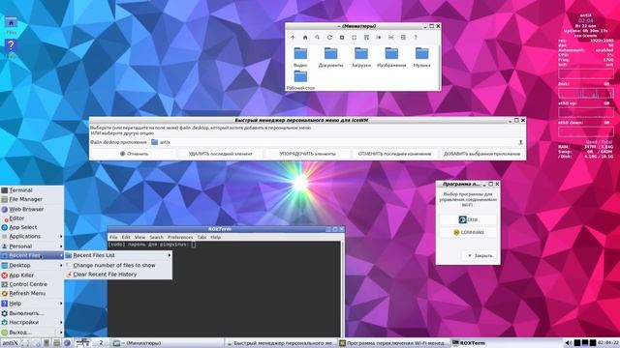Viewport: 620px width, 348px height.
Task: Select Refresh Menu entry
Action: (x=32, y=293)
